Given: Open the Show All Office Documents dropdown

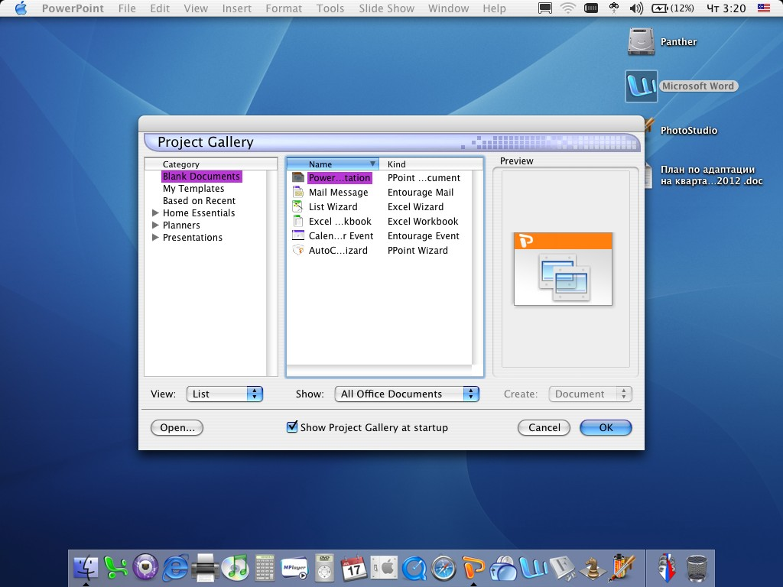Looking at the screenshot, I should (x=407, y=394).
